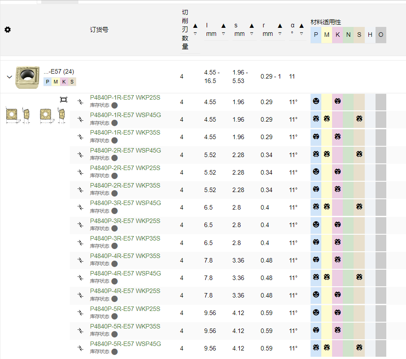Screen dimensions: 406x359
Task: Open P4840P-3R-E57 WSP45G product link
Action: [125, 203]
